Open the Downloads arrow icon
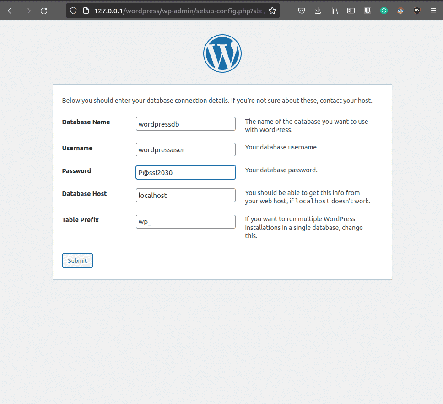The height and width of the screenshot is (404, 443). [x=318, y=11]
